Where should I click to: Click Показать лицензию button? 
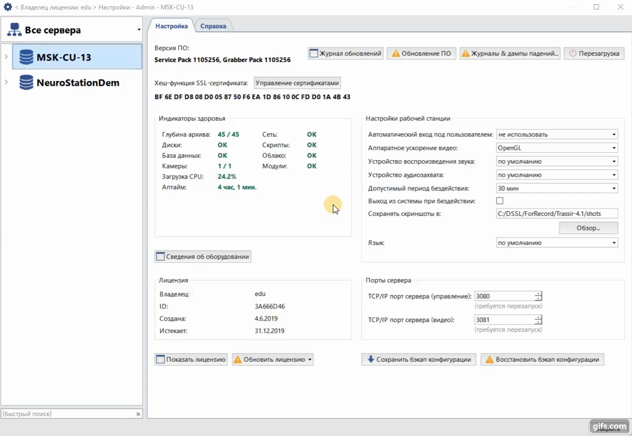pos(191,360)
